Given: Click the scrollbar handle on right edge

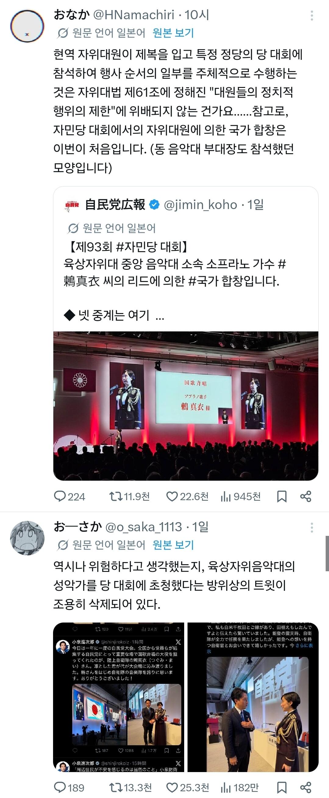Looking at the screenshot, I should pos(327,553).
